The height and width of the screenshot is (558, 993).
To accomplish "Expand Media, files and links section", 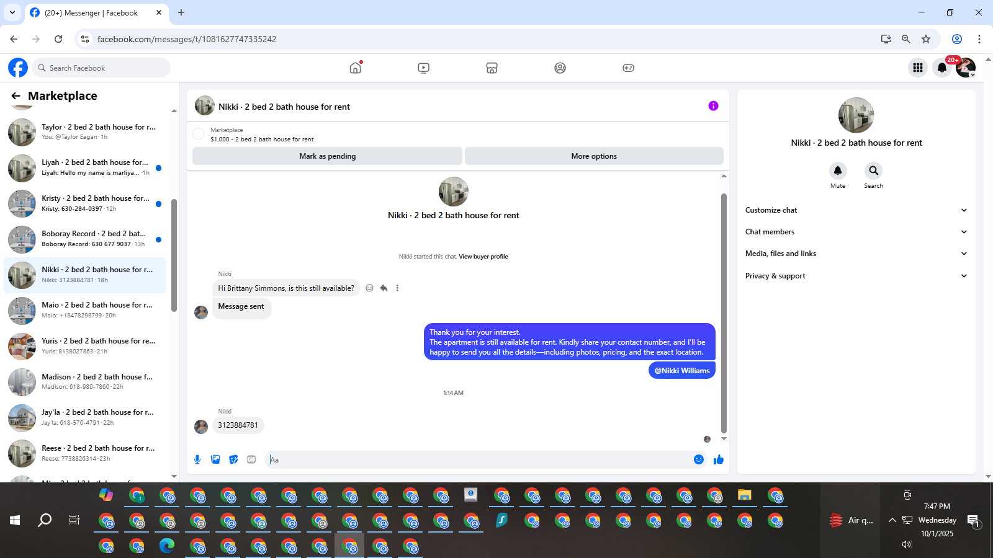I will coord(856,254).
